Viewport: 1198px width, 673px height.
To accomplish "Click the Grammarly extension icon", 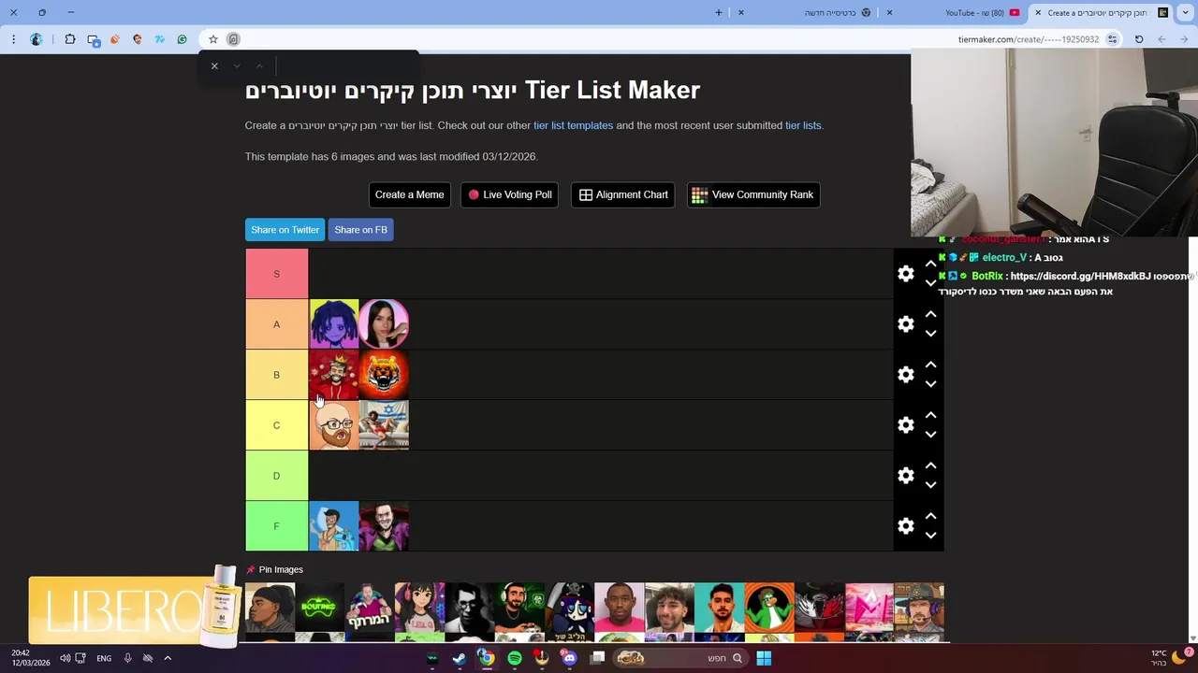I will 182,39.
